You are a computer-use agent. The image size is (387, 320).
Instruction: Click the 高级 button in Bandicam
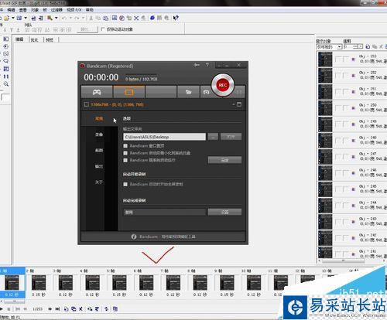click(224, 160)
